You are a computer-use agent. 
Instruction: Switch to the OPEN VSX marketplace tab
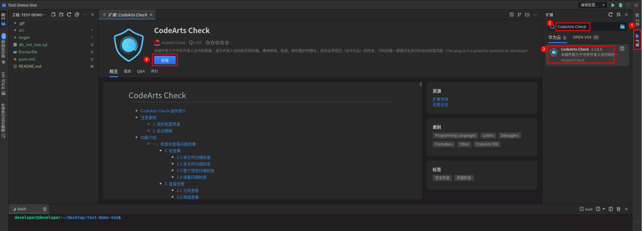pos(586,37)
